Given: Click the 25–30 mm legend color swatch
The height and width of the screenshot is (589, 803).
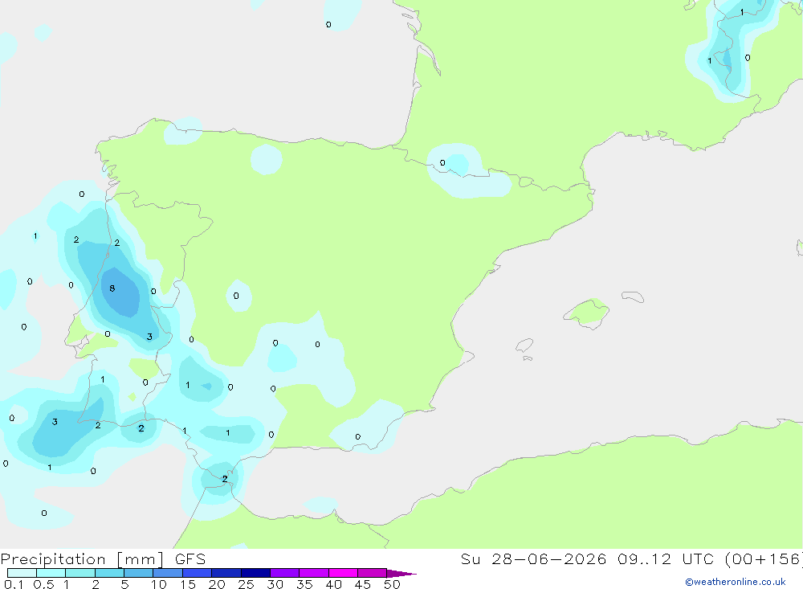Looking at the screenshot, I should click(x=255, y=573).
